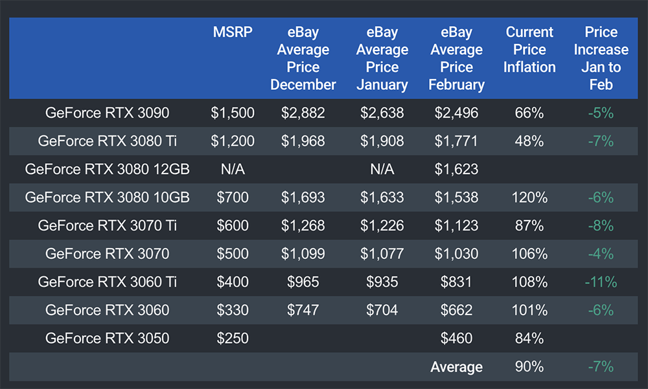Click the 90% average inflation value
This screenshot has height=389, width=648.
(x=529, y=367)
